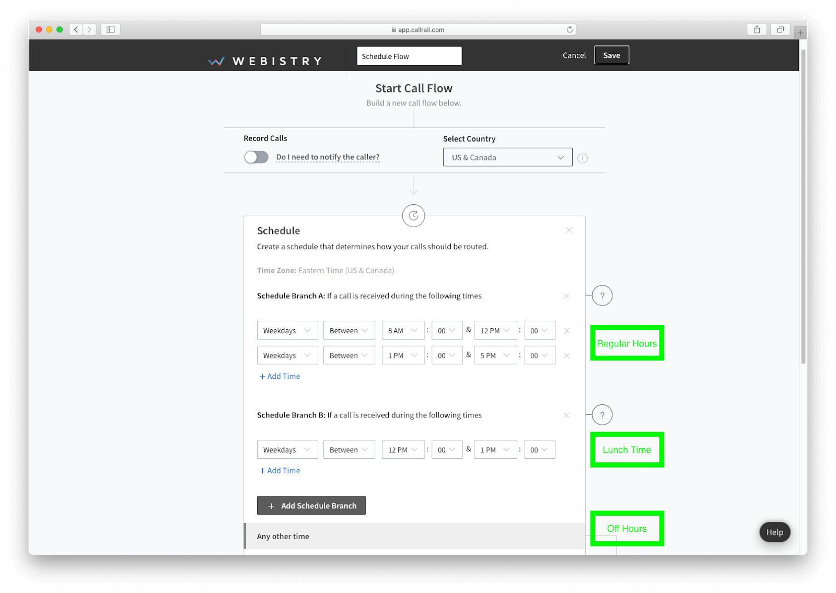
Task: Close the Schedule step with X
Action: 569,230
